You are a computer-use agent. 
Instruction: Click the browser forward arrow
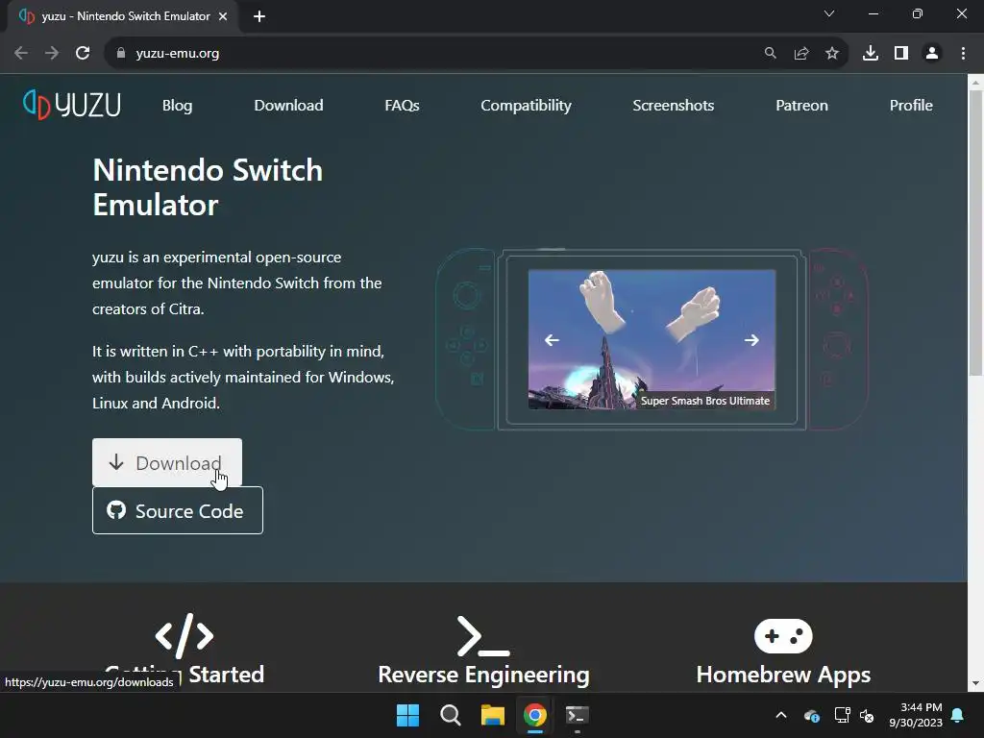click(x=52, y=54)
